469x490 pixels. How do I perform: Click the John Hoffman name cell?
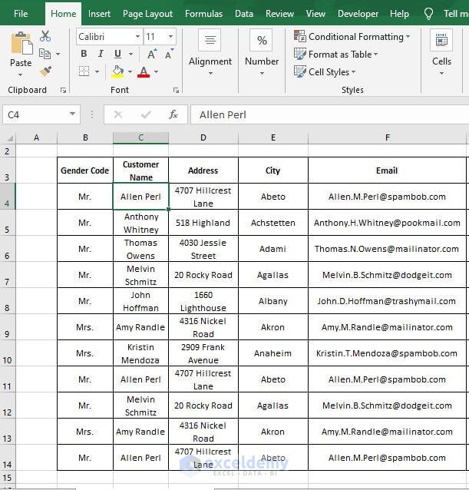[140, 301]
